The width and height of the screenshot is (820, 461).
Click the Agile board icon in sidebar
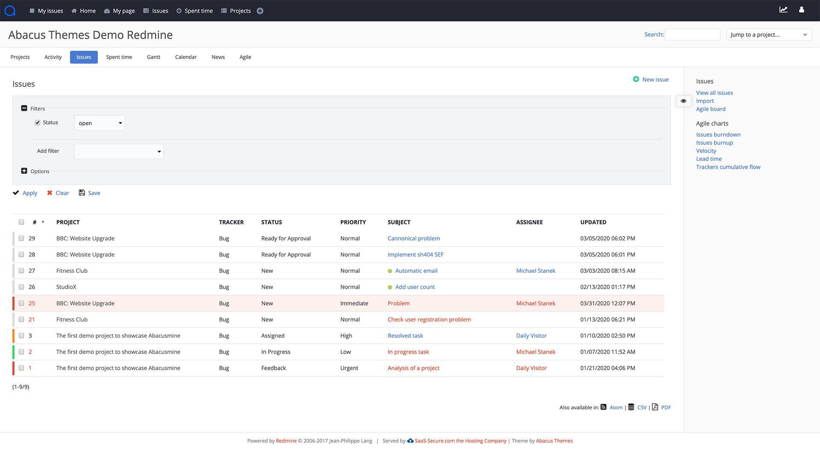pyautogui.click(x=711, y=109)
